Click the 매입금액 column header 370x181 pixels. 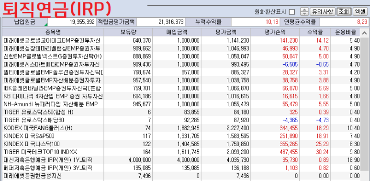(x=177, y=32)
